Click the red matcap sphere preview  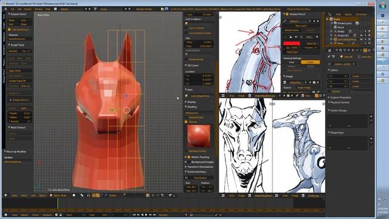tap(199, 136)
